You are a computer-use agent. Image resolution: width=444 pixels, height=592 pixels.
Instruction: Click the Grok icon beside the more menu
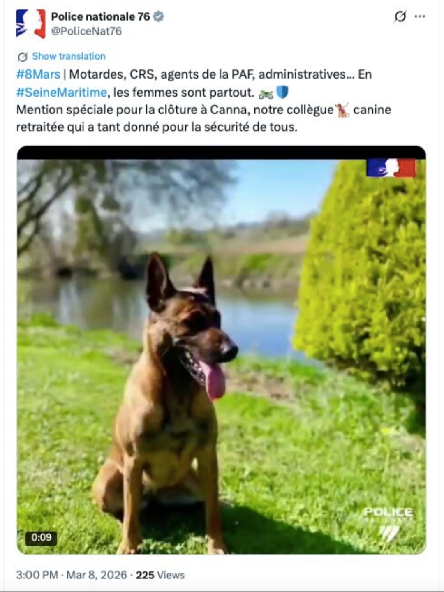click(400, 16)
